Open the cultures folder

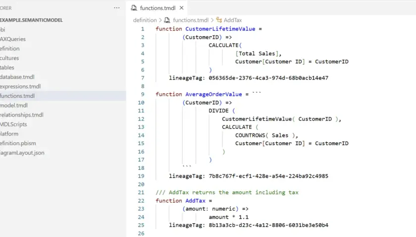(x=9, y=58)
